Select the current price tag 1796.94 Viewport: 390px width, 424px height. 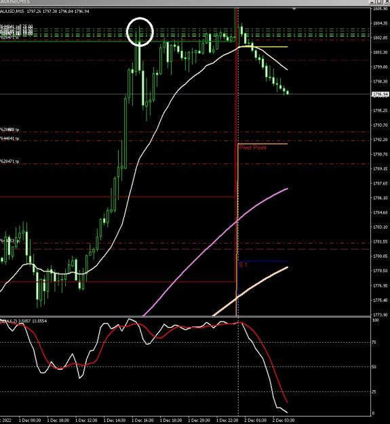tap(381, 94)
